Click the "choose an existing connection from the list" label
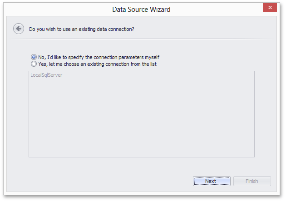Screen dimensions: 286x202 point(110,64)
